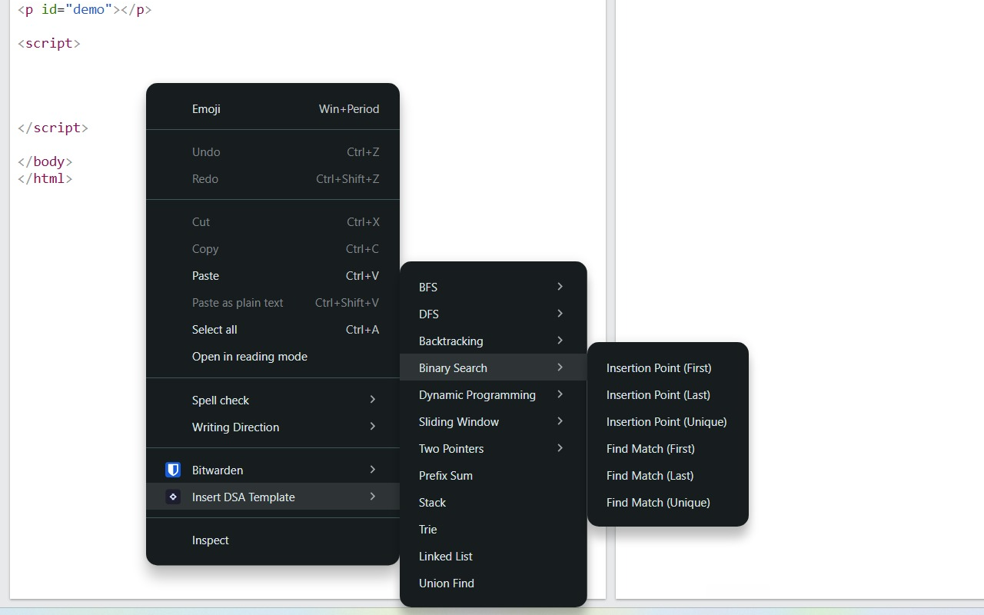
Task: Click the Insert DSA Template extension icon
Action: pos(173,497)
